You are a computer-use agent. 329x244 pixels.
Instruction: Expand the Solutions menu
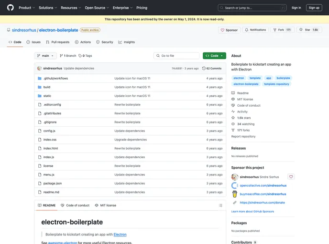coord(48,8)
